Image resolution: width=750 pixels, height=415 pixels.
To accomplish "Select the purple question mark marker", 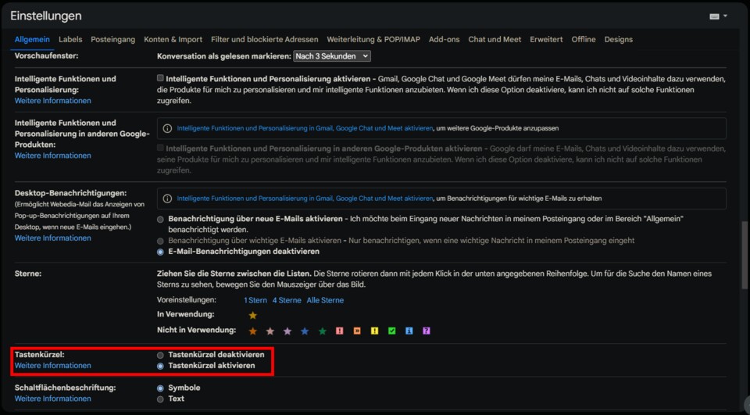I will coord(427,331).
